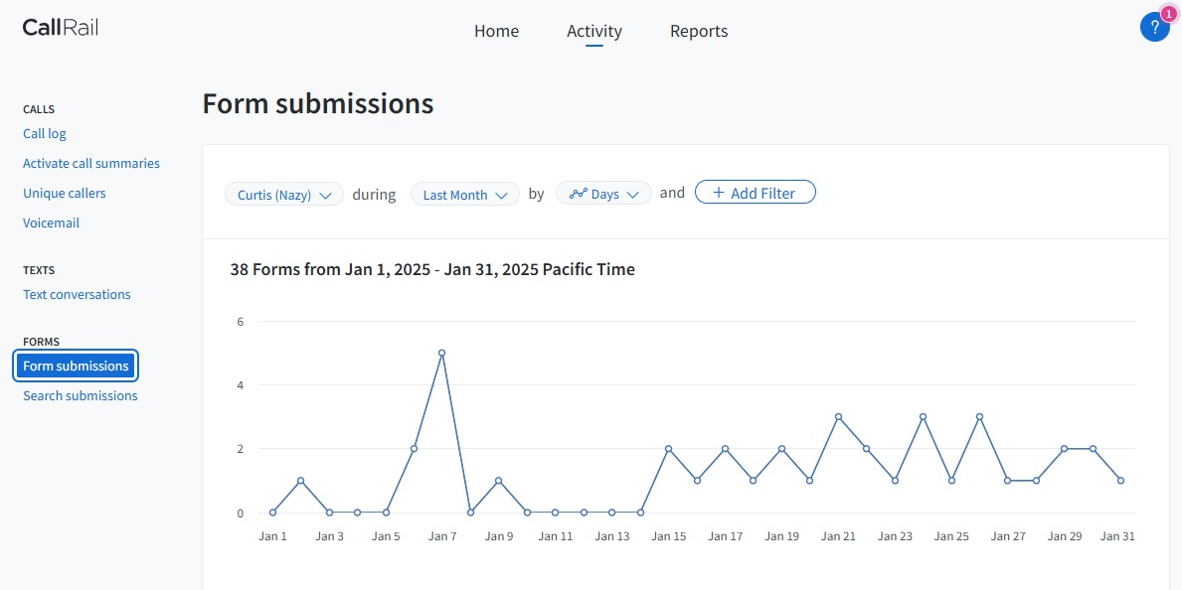Click the CallRail logo
The image size is (1182, 590).
coord(61,28)
